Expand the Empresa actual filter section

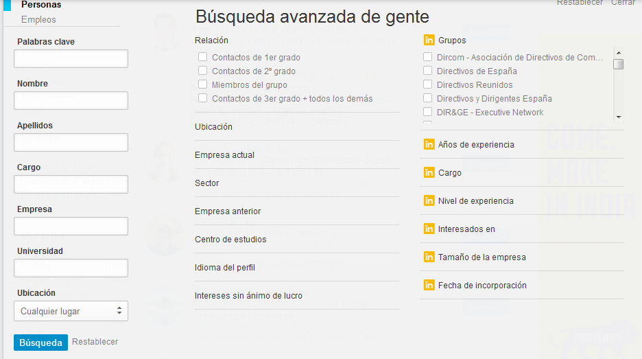pyautogui.click(x=224, y=155)
